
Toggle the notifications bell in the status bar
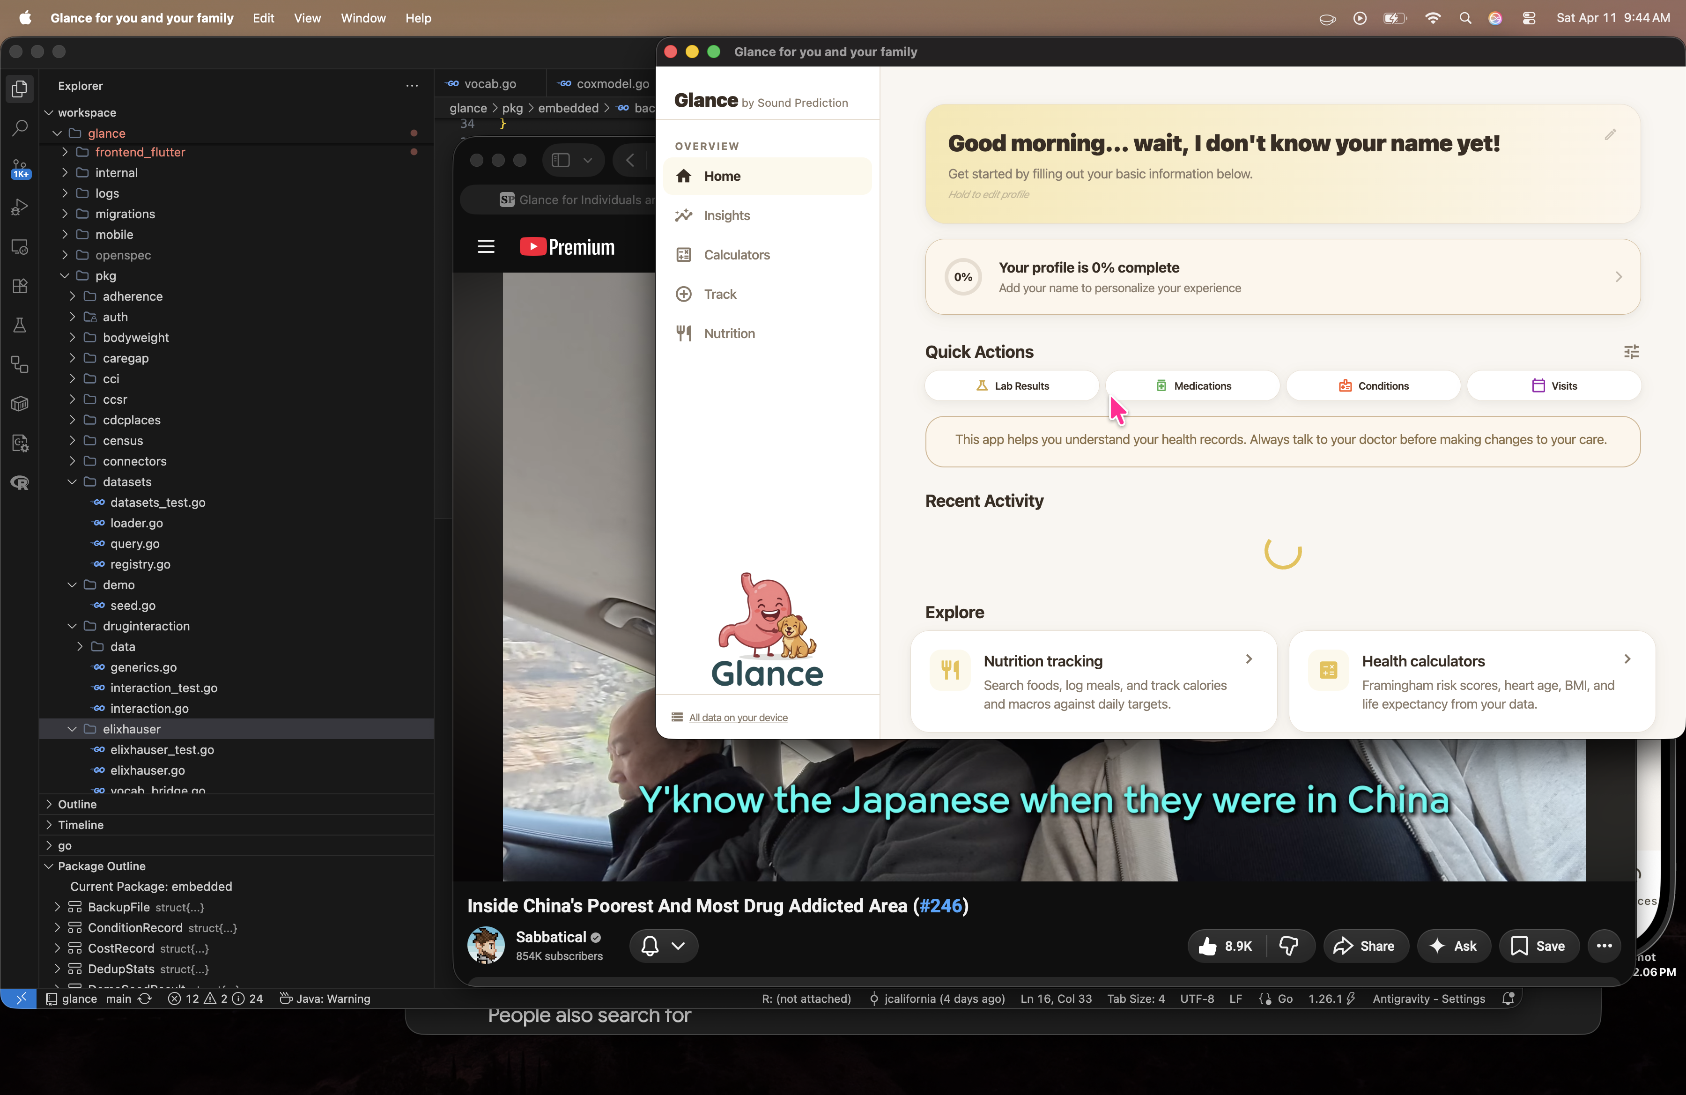coord(1508,999)
